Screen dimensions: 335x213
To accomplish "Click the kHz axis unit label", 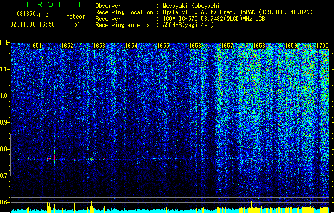I will tap(5, 43).
